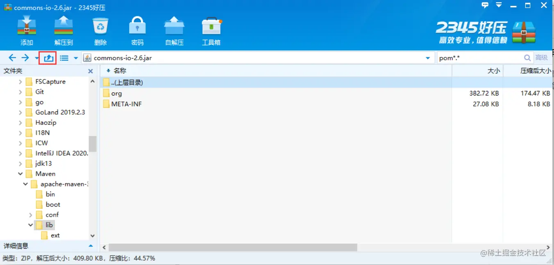Expand the conf tree node
Viewport: 554px width, 265px height.
tap(31, 215)
